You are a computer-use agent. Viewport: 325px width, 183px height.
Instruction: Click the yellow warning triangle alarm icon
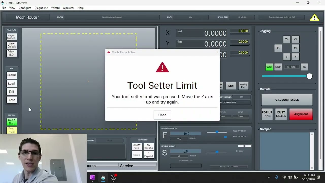click(314, 18)
